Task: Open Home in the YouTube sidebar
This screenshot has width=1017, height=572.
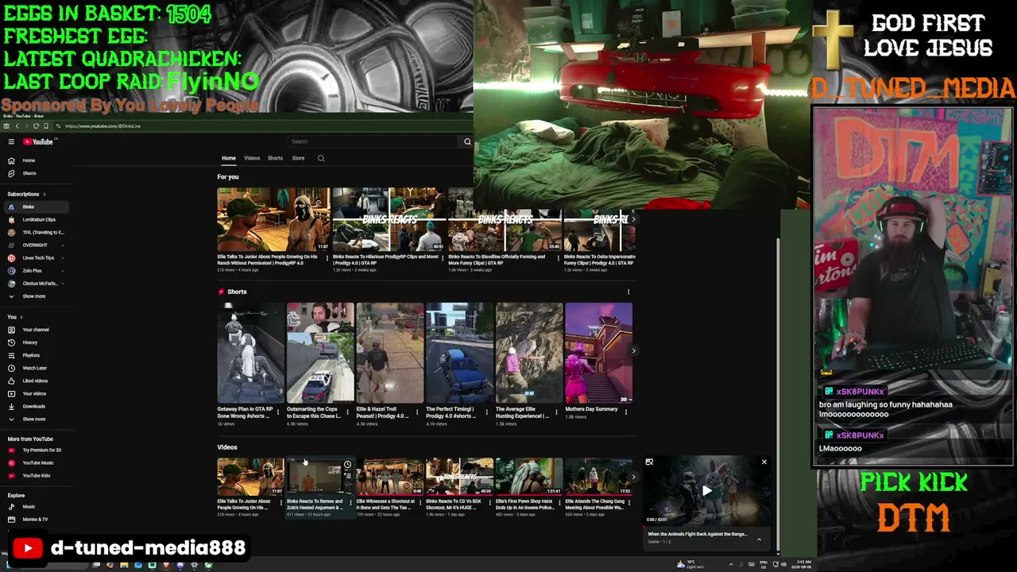Action: [36, 160]
